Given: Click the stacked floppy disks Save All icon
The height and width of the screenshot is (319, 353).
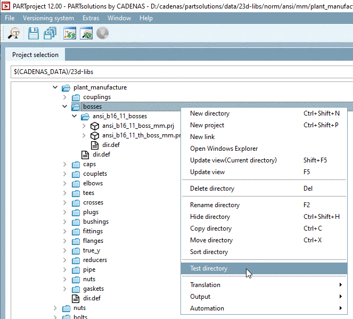Looking at the screenshot, I should click(x=51, y=34).
